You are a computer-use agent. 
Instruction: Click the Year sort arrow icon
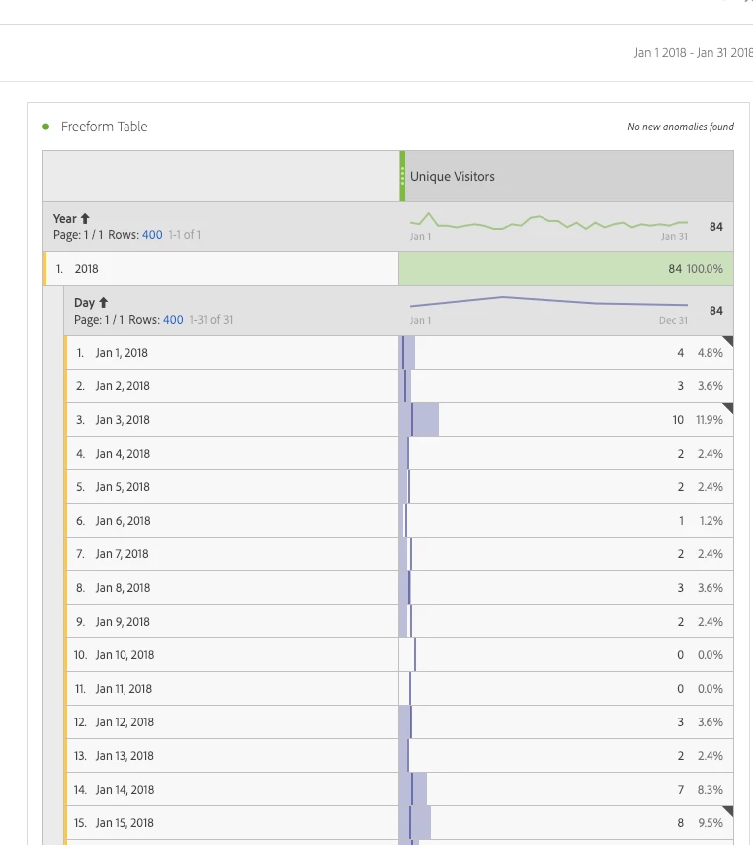click(85, 218)
